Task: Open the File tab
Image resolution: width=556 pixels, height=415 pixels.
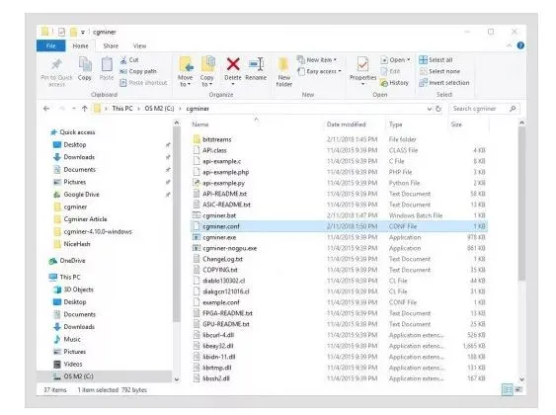Action: (50, 45)
